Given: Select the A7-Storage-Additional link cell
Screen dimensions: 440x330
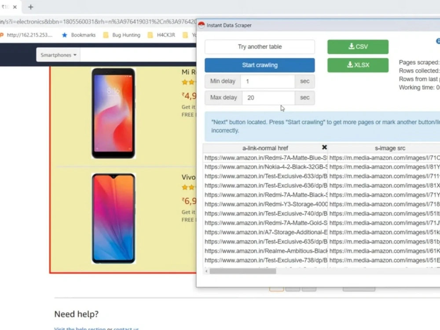Looking at the screenshot, I should tap(265, 232).
